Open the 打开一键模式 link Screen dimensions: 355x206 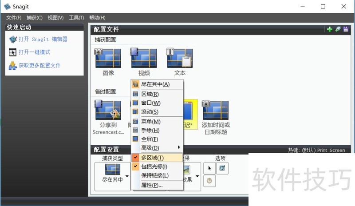click(x=35, y=52)
